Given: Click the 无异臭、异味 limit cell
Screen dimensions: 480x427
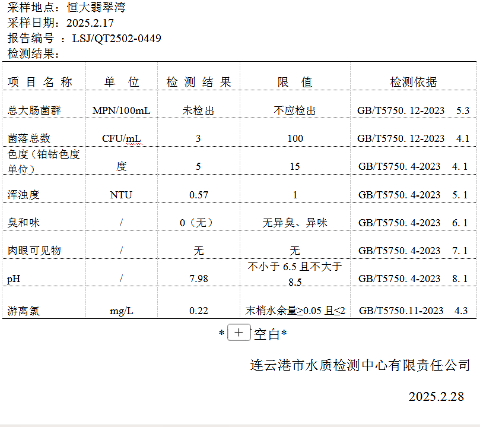Looking at the screenshot, I should (295, 223).
